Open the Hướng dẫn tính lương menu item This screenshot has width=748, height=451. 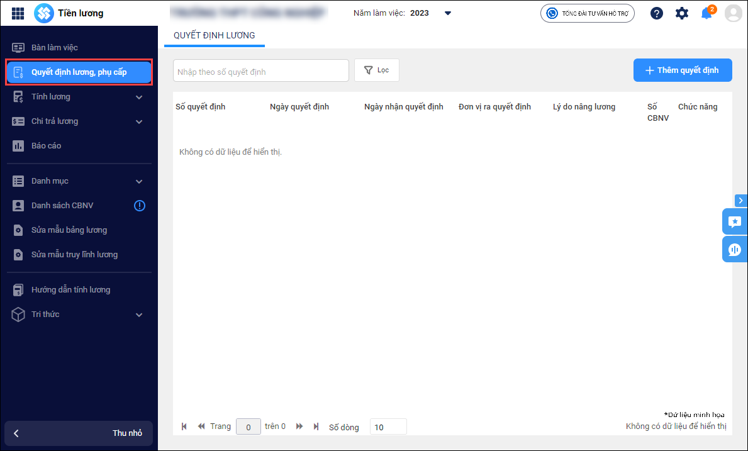click(x=70, y=290)
